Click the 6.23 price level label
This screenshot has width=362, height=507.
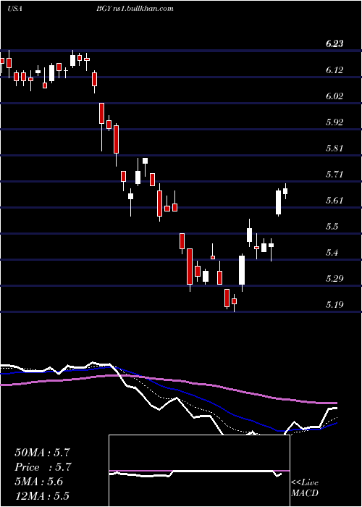click(334, 44)
